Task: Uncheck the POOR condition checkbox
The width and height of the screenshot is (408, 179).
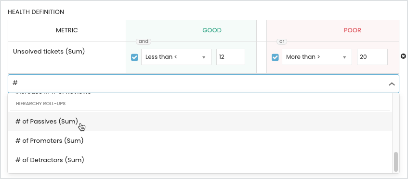Action: tap(275, 57)
